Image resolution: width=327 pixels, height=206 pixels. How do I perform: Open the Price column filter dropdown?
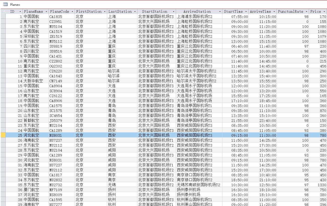click(325, 11)
